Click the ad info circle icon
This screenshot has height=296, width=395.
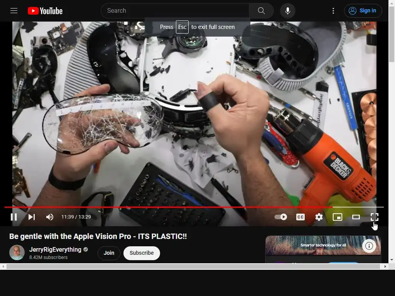click(369, 246)
